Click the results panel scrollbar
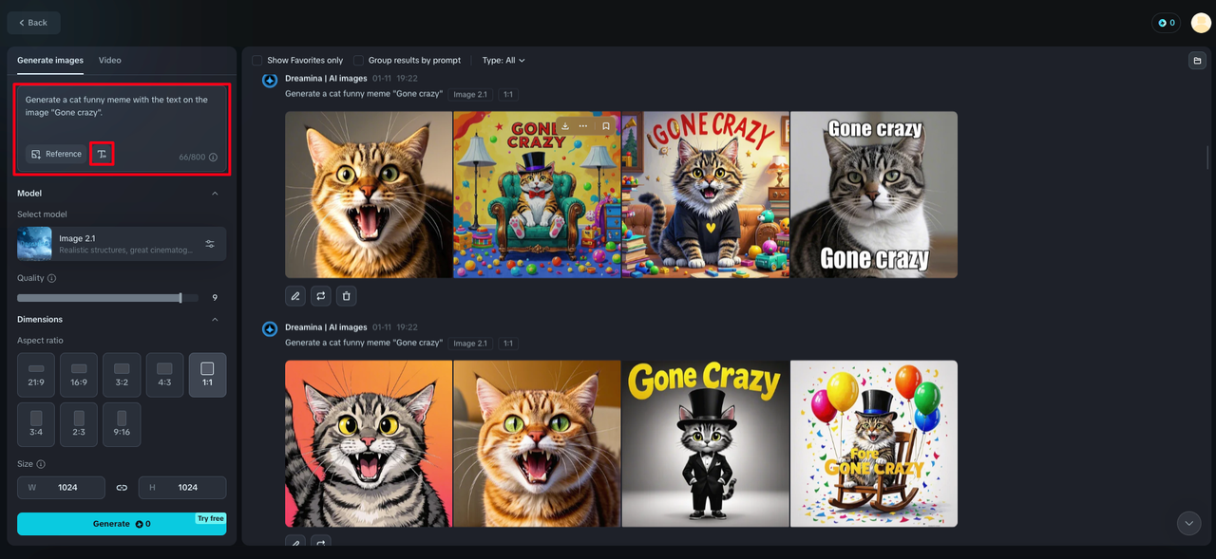The height and width of the screenshot is (559, 1216). (1207, 157)
